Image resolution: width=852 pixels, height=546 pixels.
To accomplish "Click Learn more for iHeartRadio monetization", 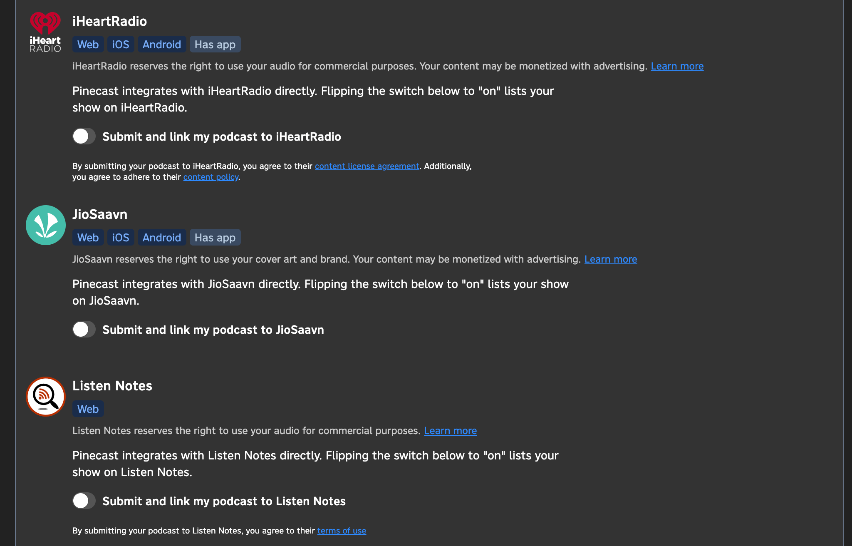I will [x=677, y=65].
